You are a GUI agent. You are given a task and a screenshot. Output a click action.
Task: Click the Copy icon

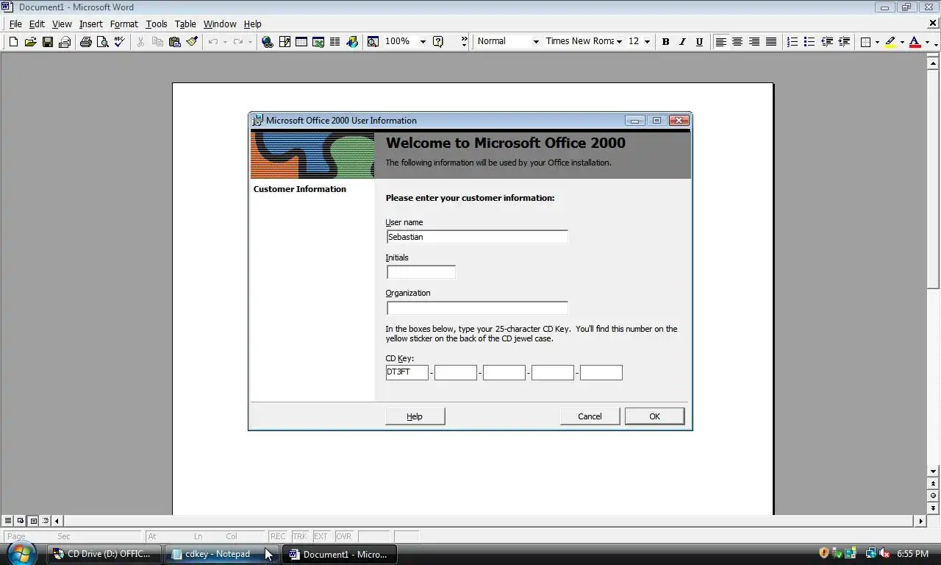click(x=157, y=42)
